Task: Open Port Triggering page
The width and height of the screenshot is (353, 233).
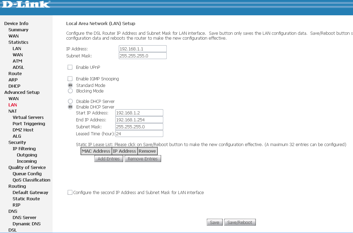Action: click(29, 124)
